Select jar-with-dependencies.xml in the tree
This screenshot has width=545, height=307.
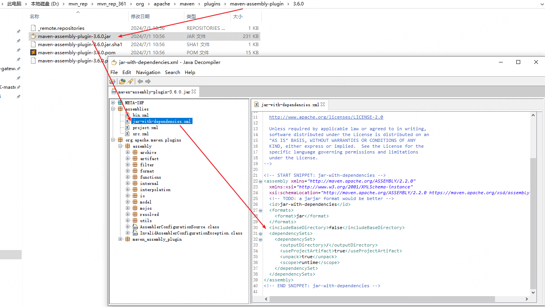[162, 121]
